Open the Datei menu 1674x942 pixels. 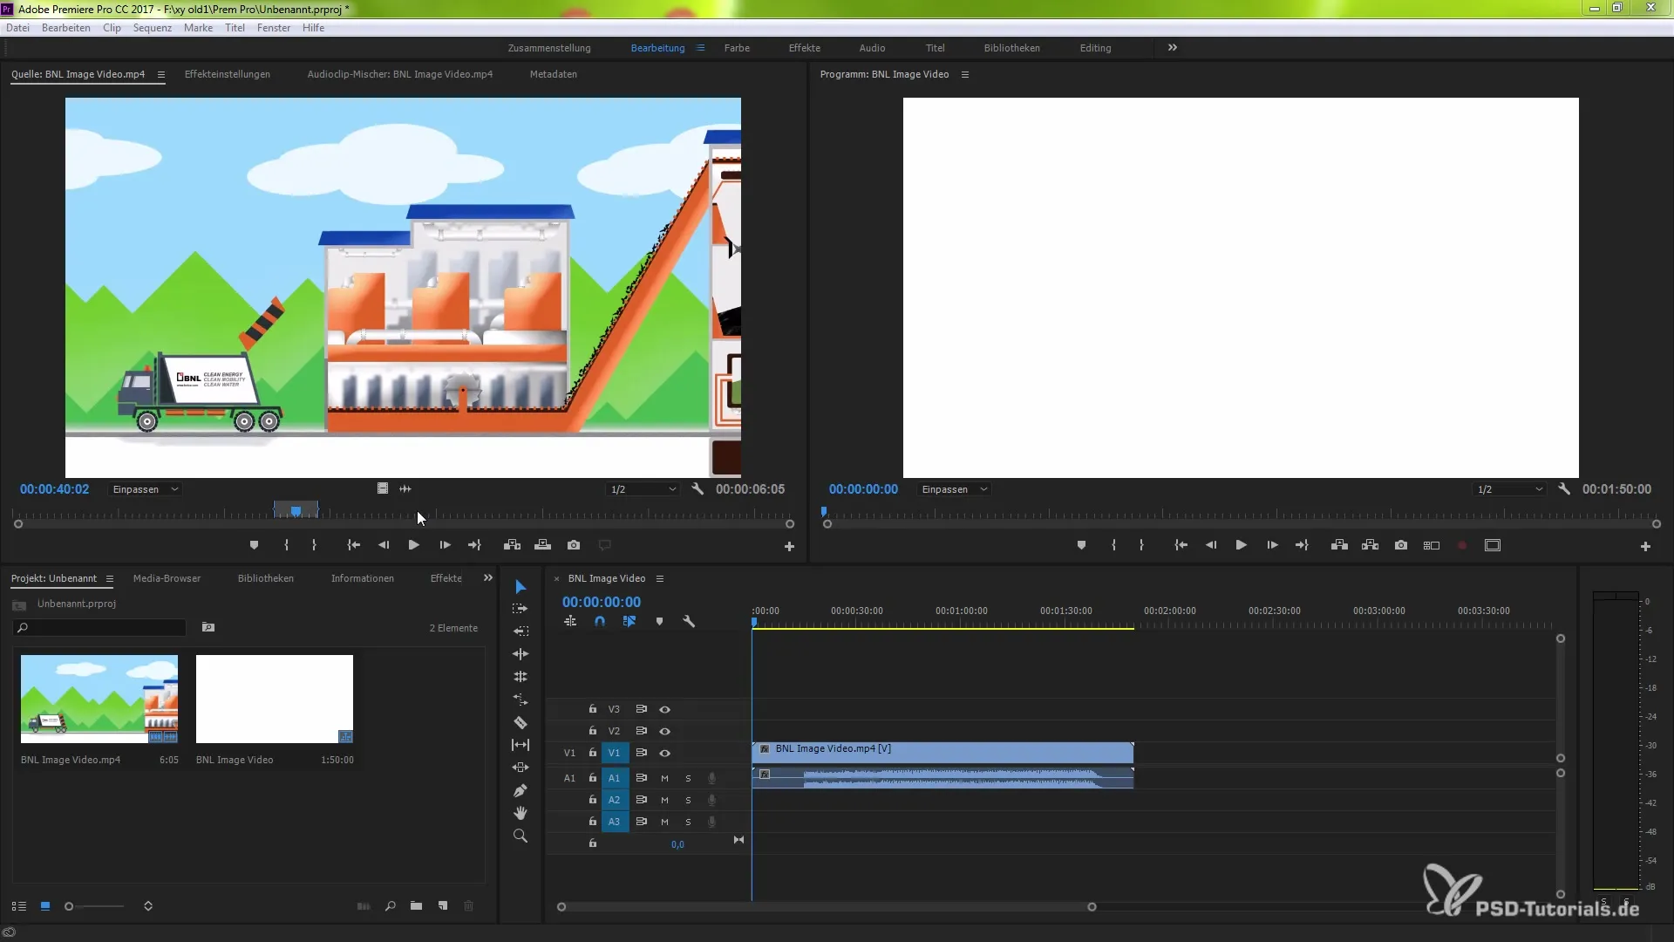(18, 28)
